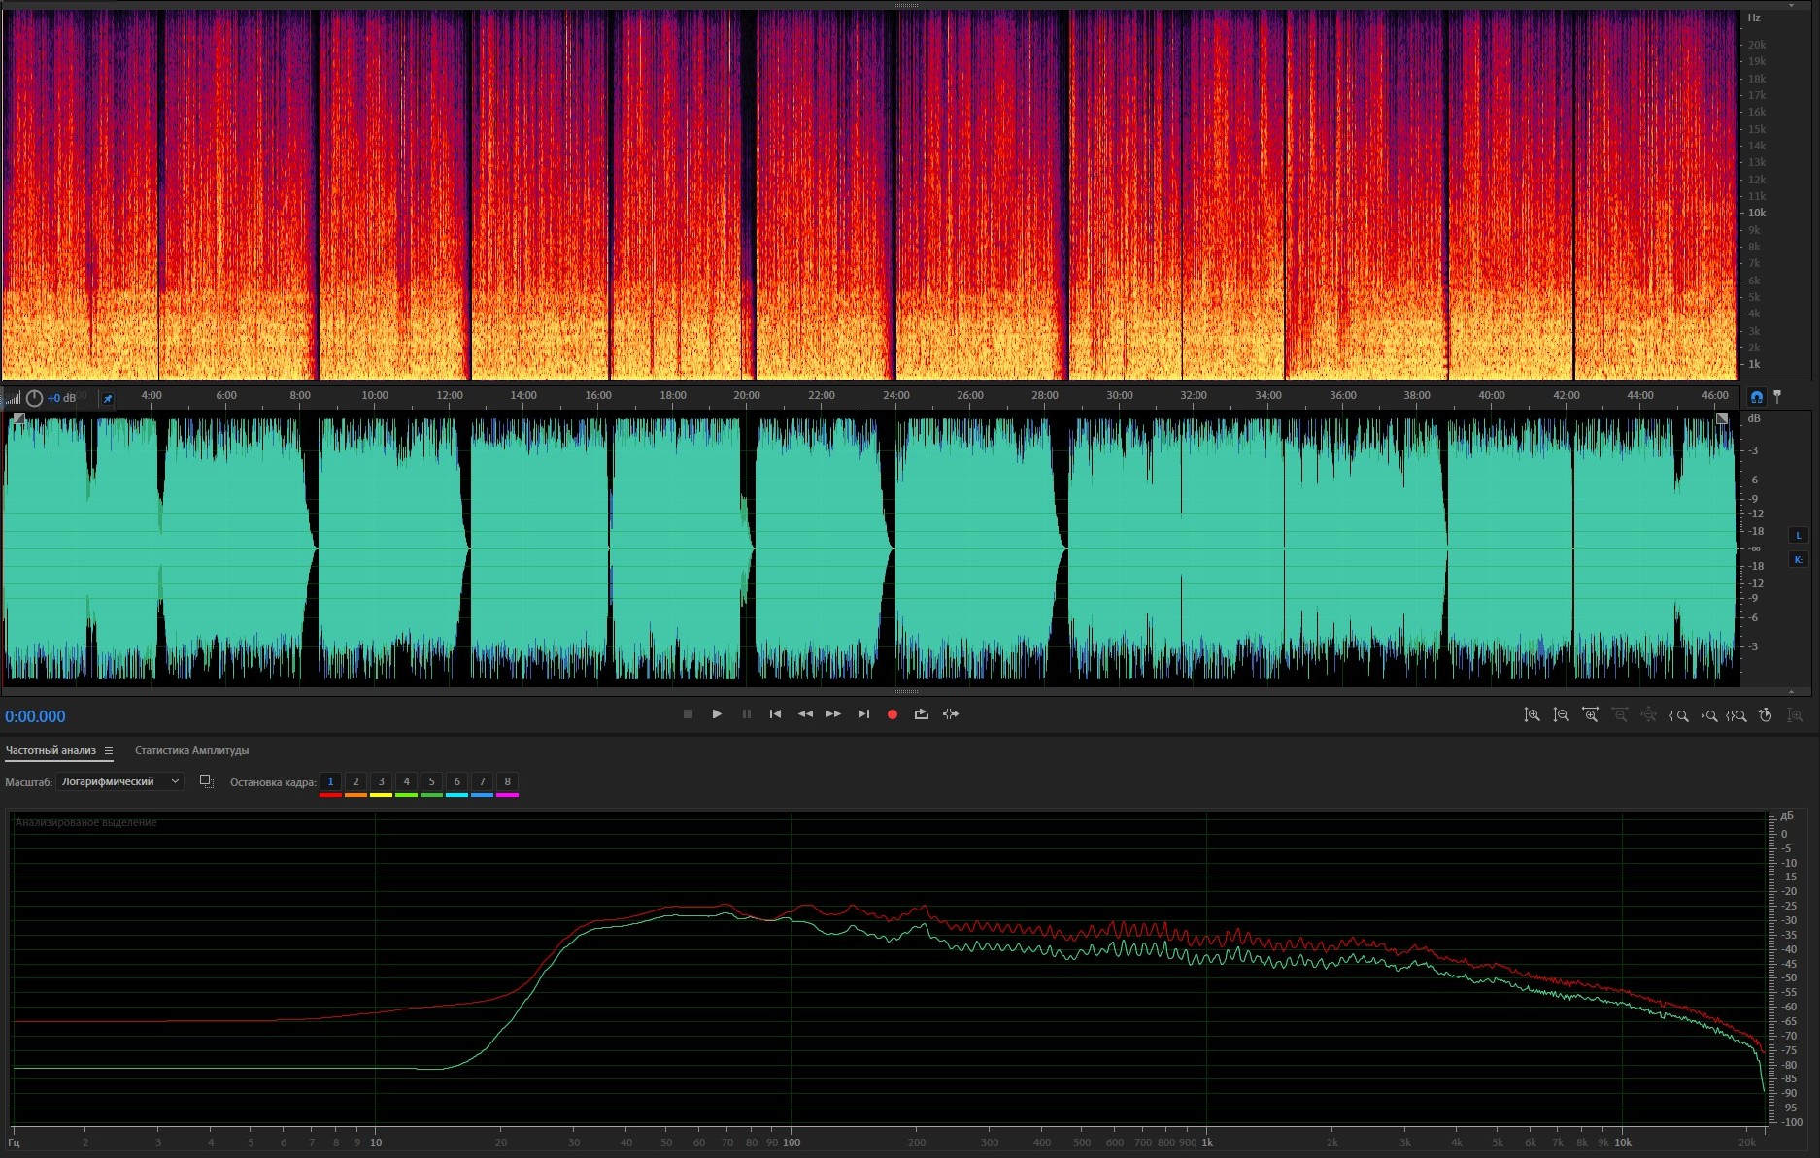This screenshot has width=1820, height=1158.
Task: Click the +0 dB gain value
Action: (x=61, y=398)
